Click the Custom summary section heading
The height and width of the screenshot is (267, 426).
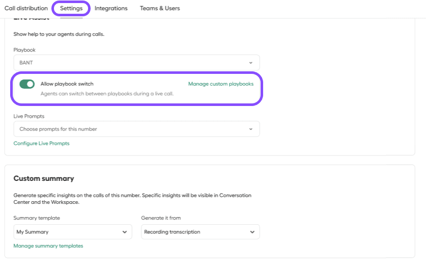pyautogui.click(x=44, y=178)
